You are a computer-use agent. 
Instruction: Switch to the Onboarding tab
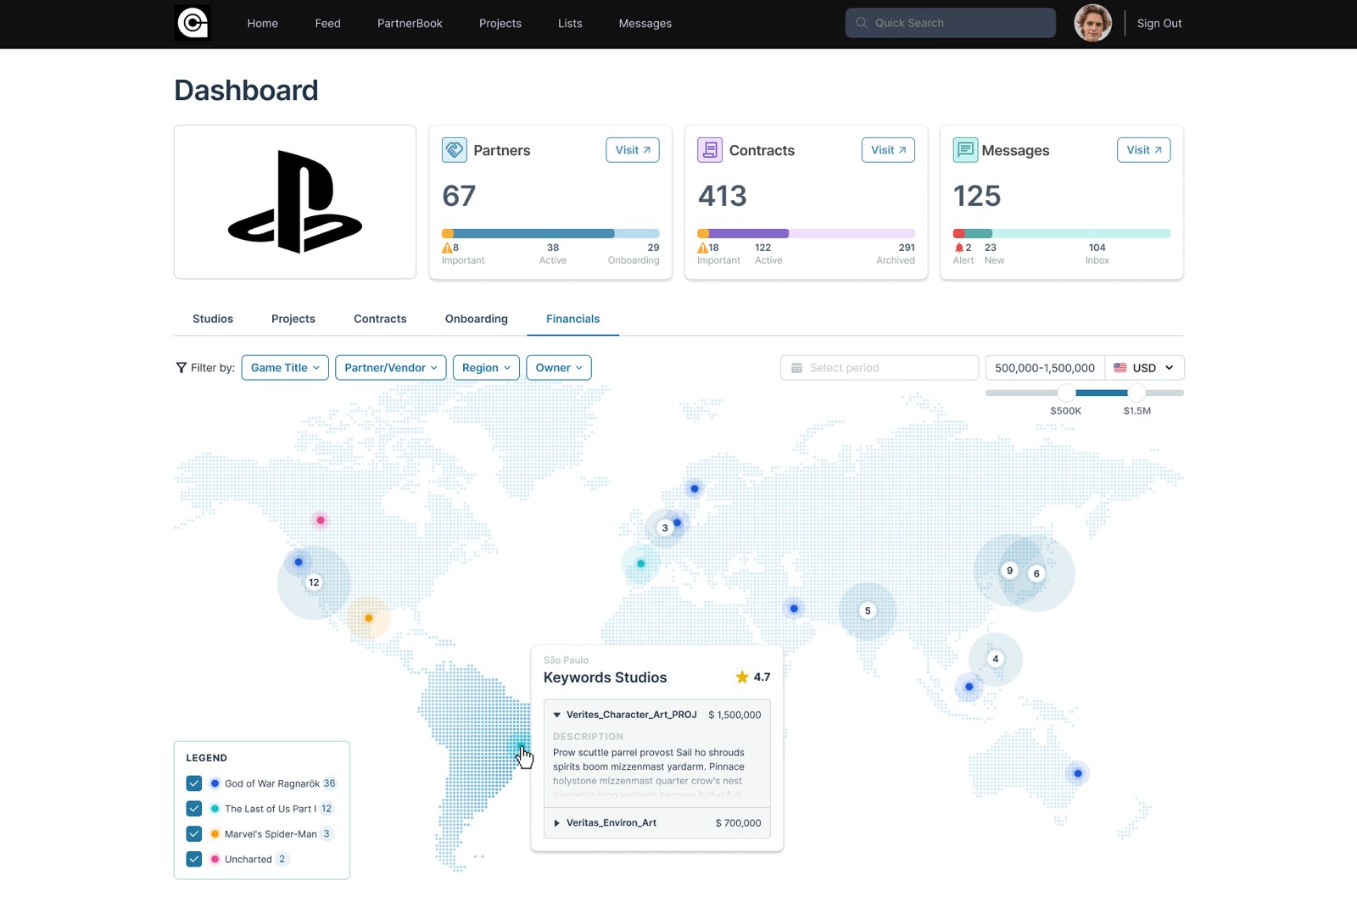[477, 319]
